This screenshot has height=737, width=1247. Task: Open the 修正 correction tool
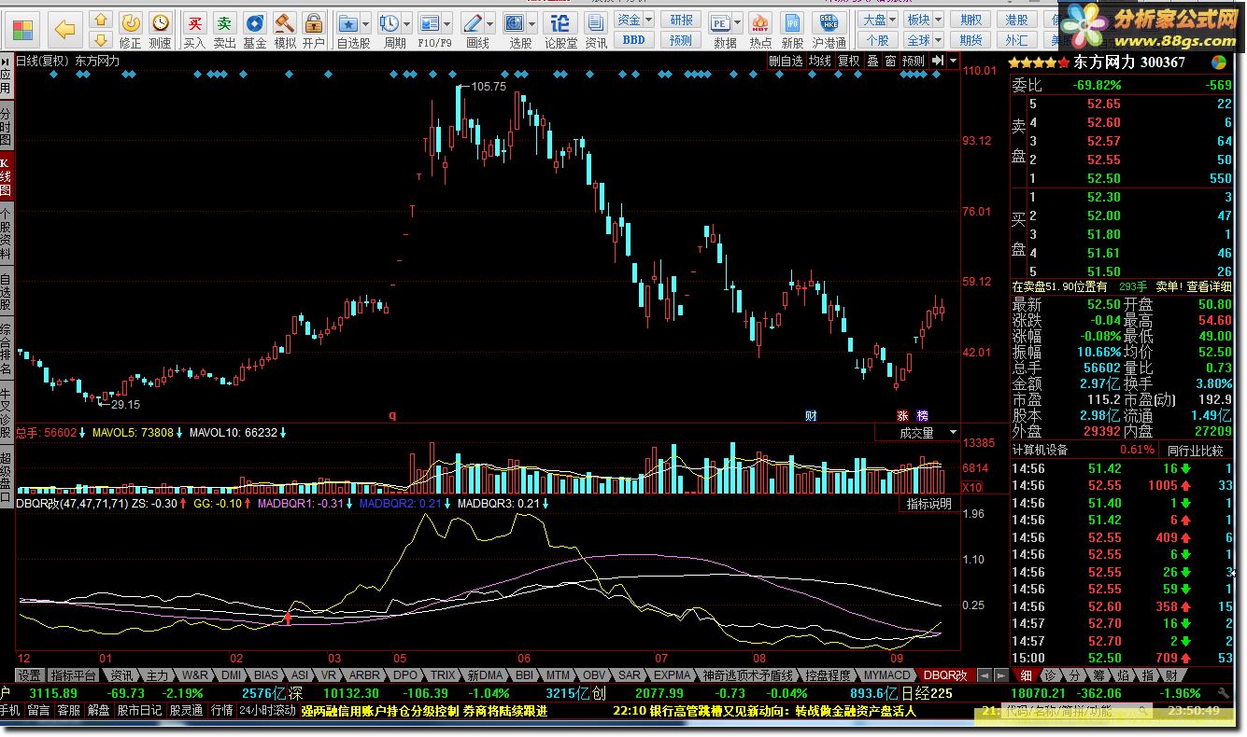click(x=131, y=30)
